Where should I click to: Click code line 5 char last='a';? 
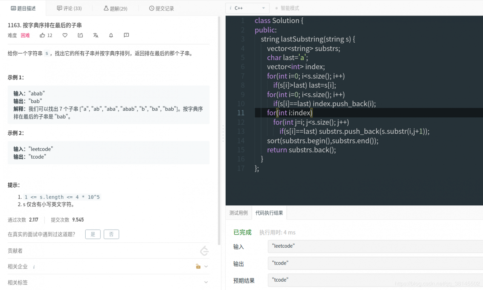pyautogui.click(x=288, y=57)
